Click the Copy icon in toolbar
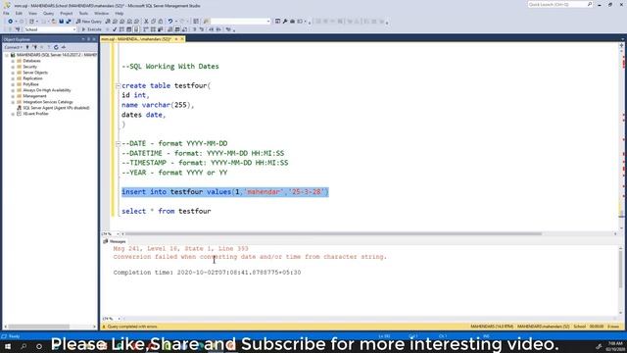 (153, 22)
